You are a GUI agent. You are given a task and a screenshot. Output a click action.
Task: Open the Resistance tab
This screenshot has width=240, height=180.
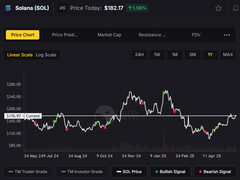pyautogui.click(x=152, y=35)
